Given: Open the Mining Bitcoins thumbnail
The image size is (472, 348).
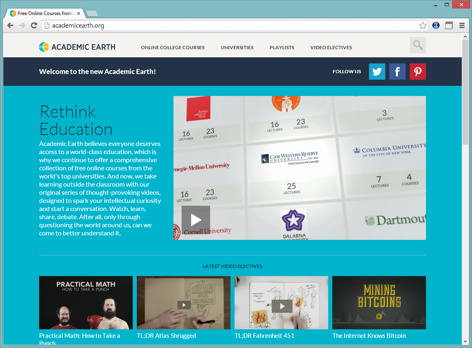Looking at the screenshot, I should [x=379, y=302].
